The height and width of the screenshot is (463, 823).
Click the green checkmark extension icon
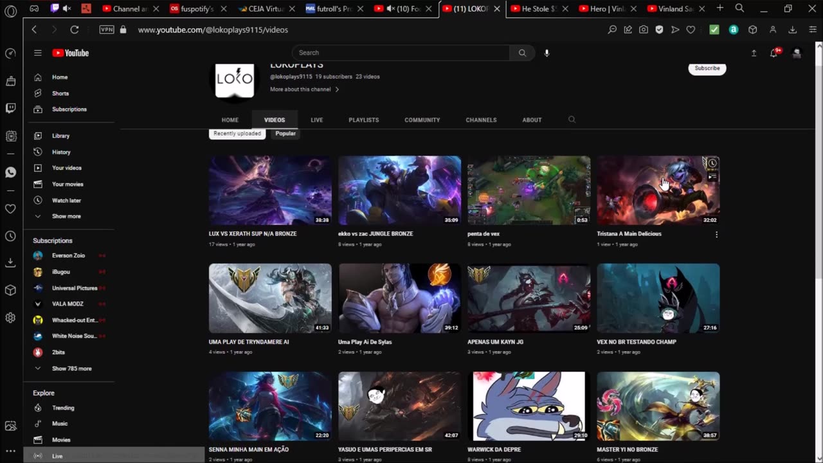tap(714, 30)
